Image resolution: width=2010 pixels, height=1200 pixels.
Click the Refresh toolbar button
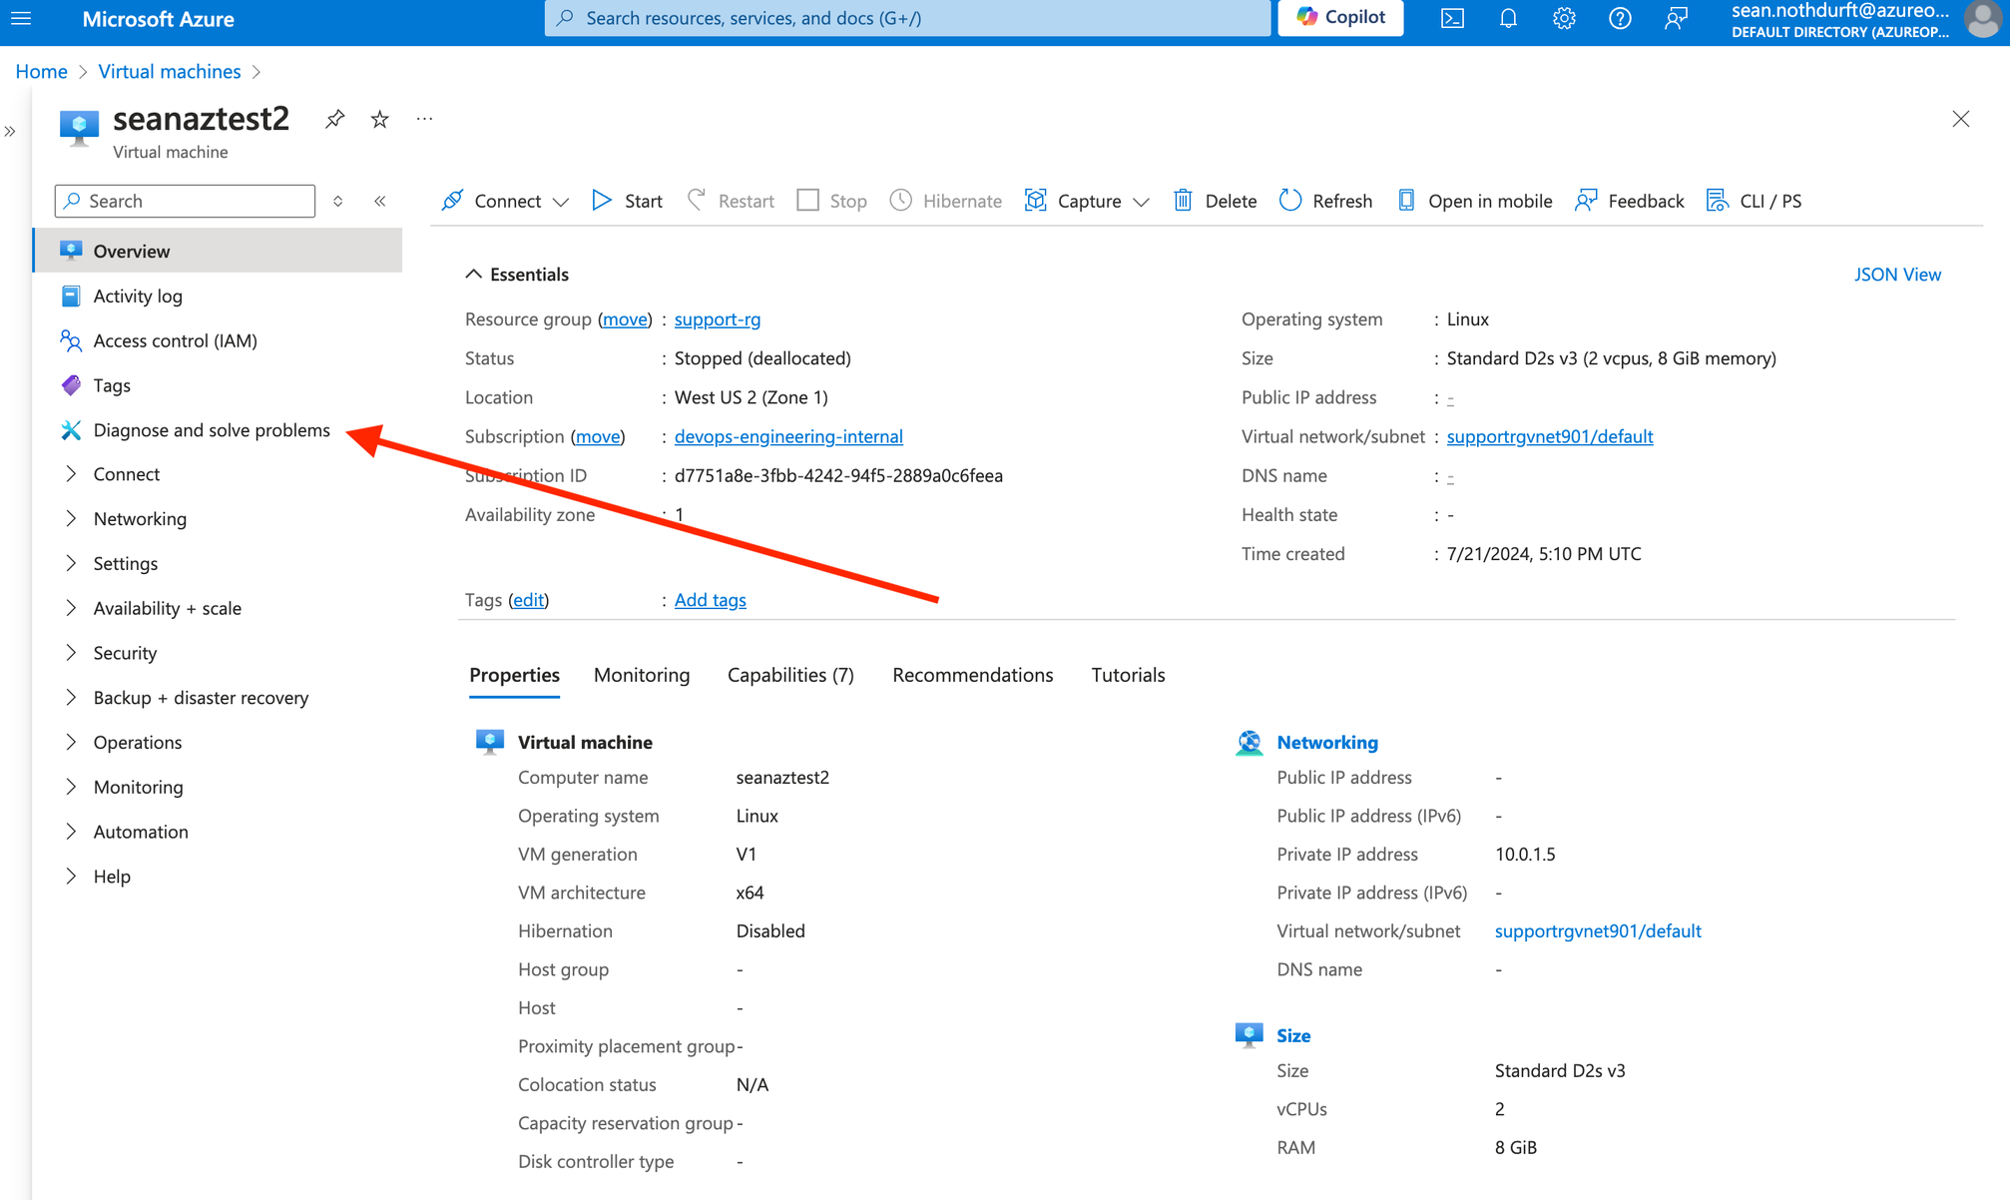click(x=1326, y=201)
